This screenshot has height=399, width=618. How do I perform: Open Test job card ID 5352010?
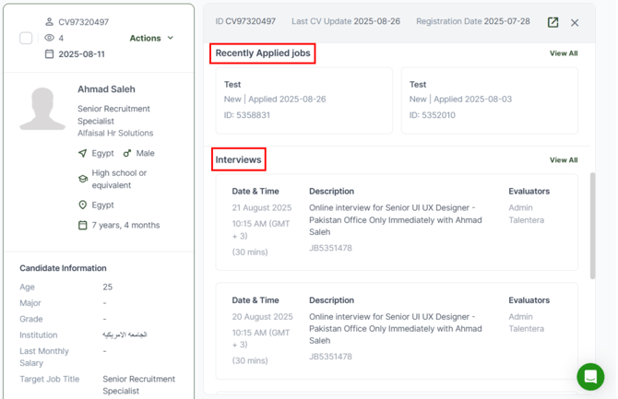click(489, 100)
